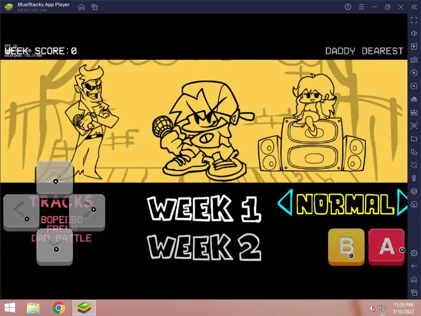Click the circular sync icon in sidebar

coord(414,86)
